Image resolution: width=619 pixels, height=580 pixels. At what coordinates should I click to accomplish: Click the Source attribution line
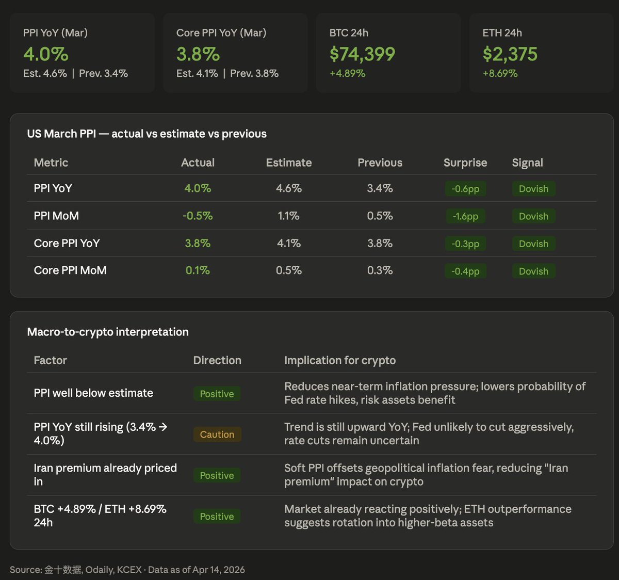click(127, 570)
